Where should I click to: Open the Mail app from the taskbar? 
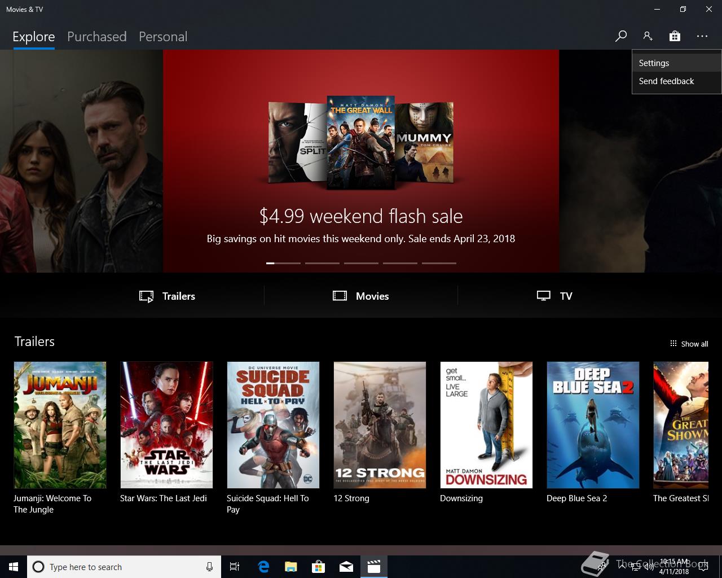(x=346, y=567)
